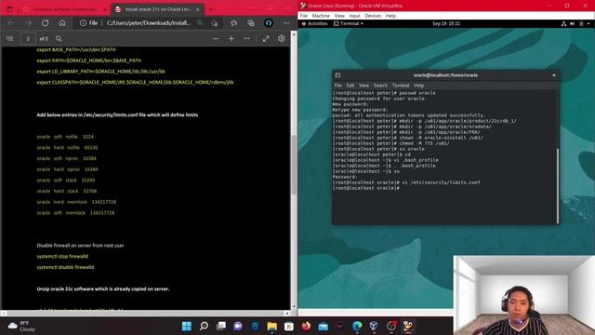Viewport: 595px width, 335px height.
Task: Search within the PDF document
Action: point(59,39)
